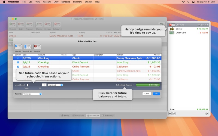Open the Entry menu
This screenshot has height=136, width=218.
[56, 2]
